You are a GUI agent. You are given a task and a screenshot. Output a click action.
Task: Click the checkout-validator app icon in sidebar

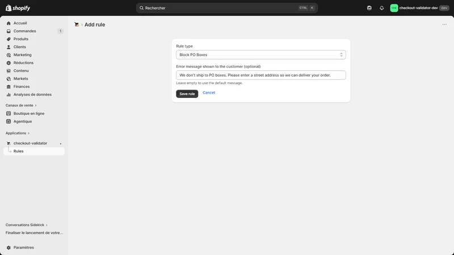coord(9,143)
